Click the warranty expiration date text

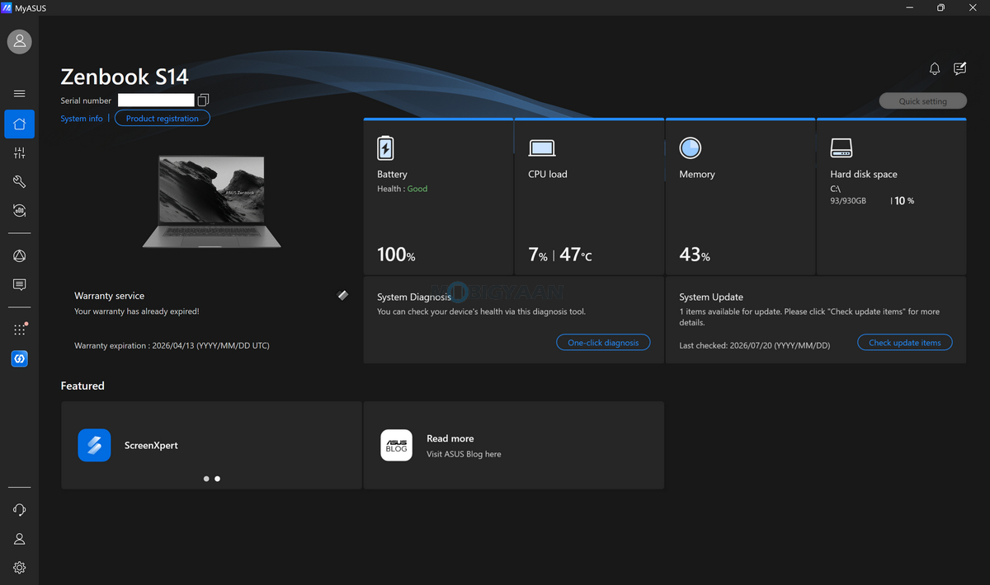172,346
